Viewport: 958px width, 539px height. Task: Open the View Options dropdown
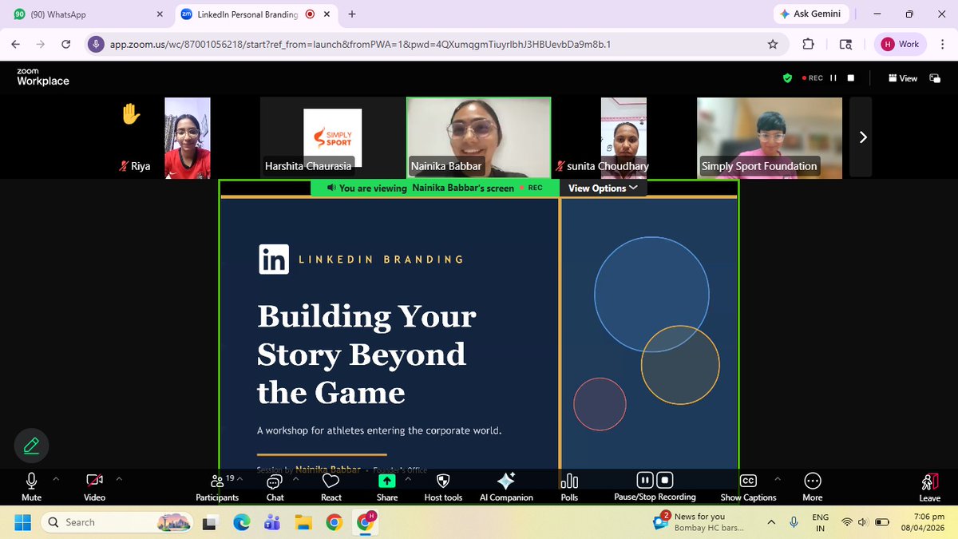click(603, 188)
